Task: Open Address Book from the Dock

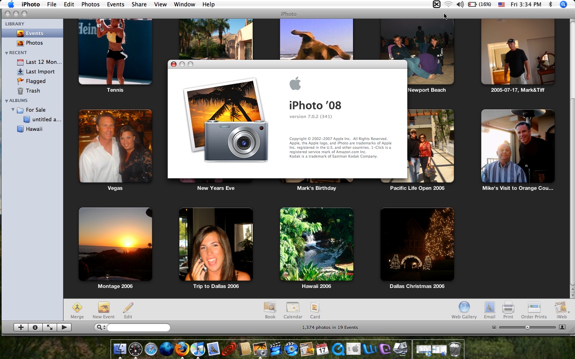Action: pos(245,349)
